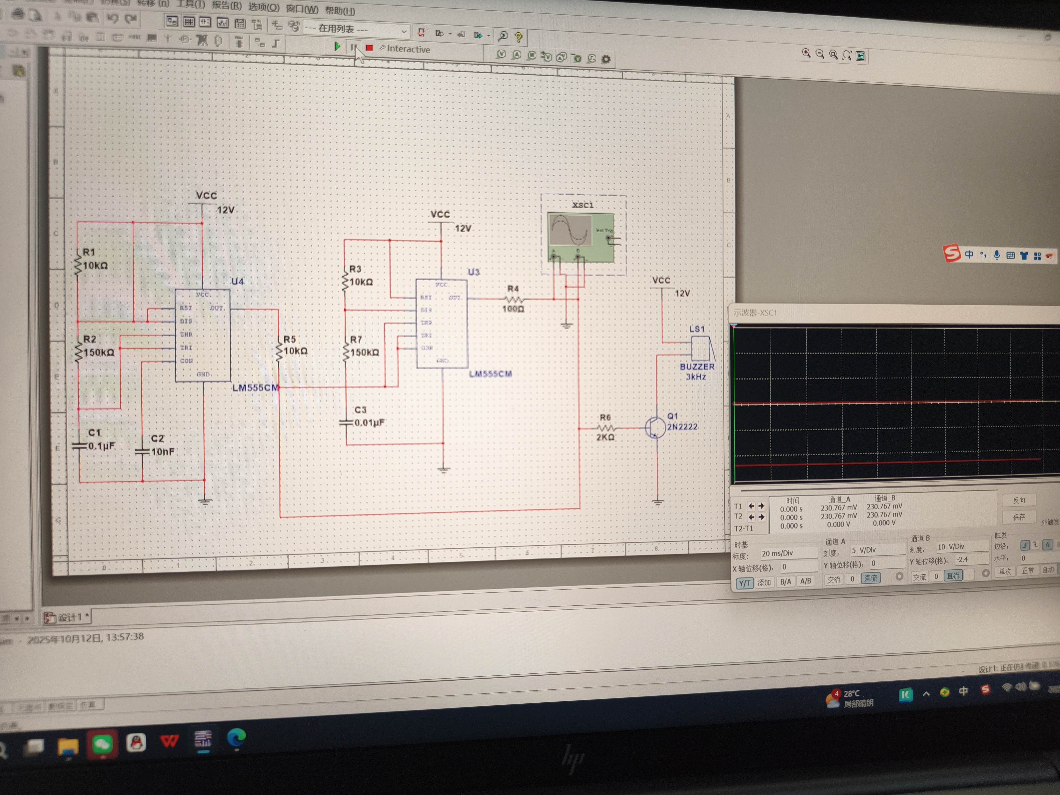Click the 反向 button on the oscilloscope
Viewport: 1060px width, 795px height.
tap(1019, 500)
